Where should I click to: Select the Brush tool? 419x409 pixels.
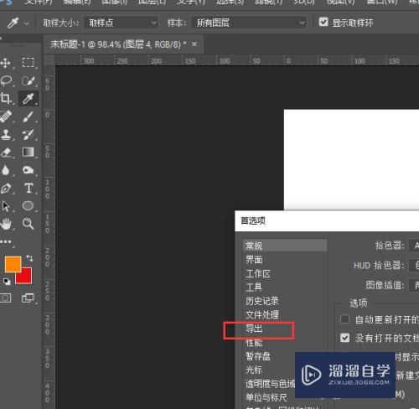tap(28, 116)
